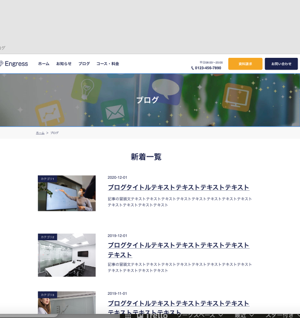Viewport: 300px width, 318px height.
Task: Click the Trello logo in bottom bar
Action: click(x=152, y=316)
